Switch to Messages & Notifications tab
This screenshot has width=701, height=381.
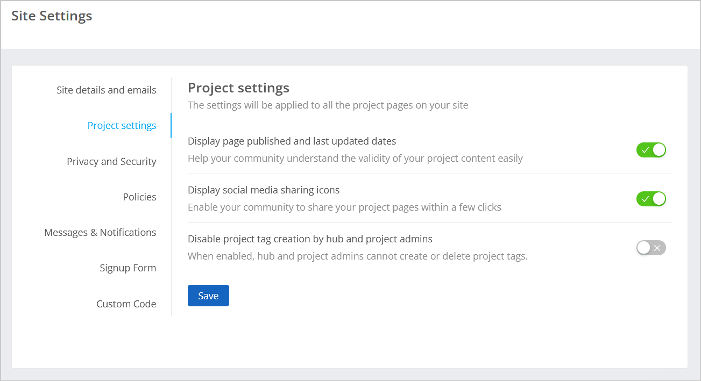[100, 232]
